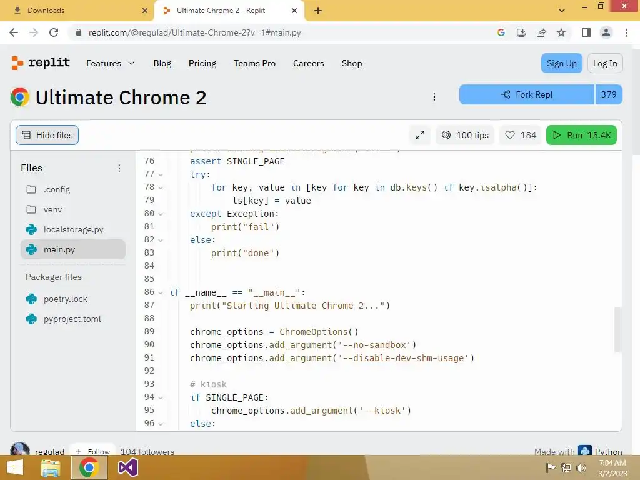
Task: Open browser profile avatar
Action: [x=606, y=32]
